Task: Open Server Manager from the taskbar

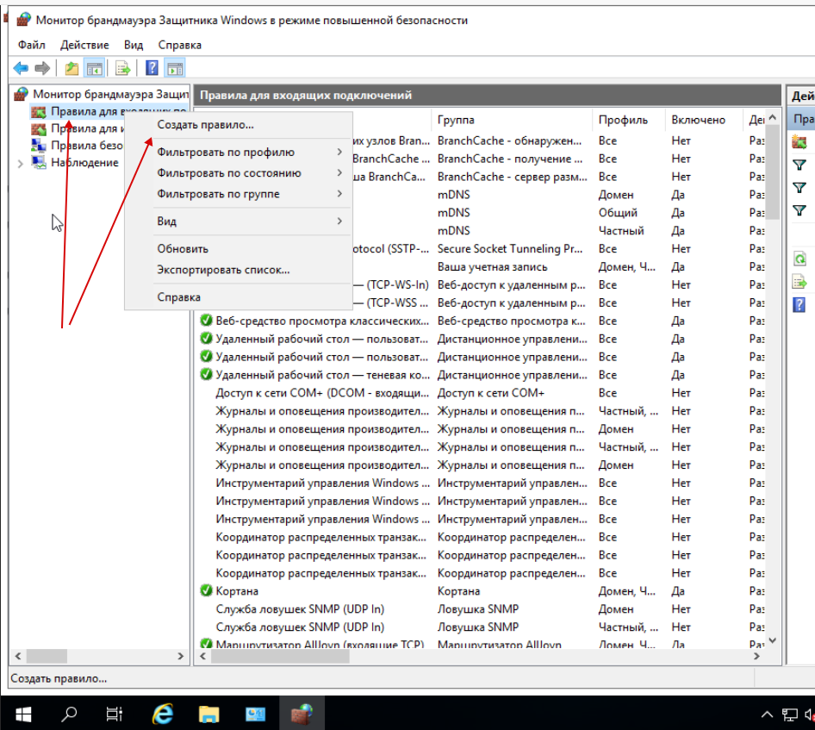Action: point(255,714)
